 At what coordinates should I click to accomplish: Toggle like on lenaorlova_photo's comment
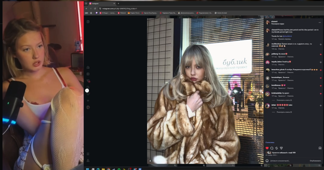click(321, 70)
